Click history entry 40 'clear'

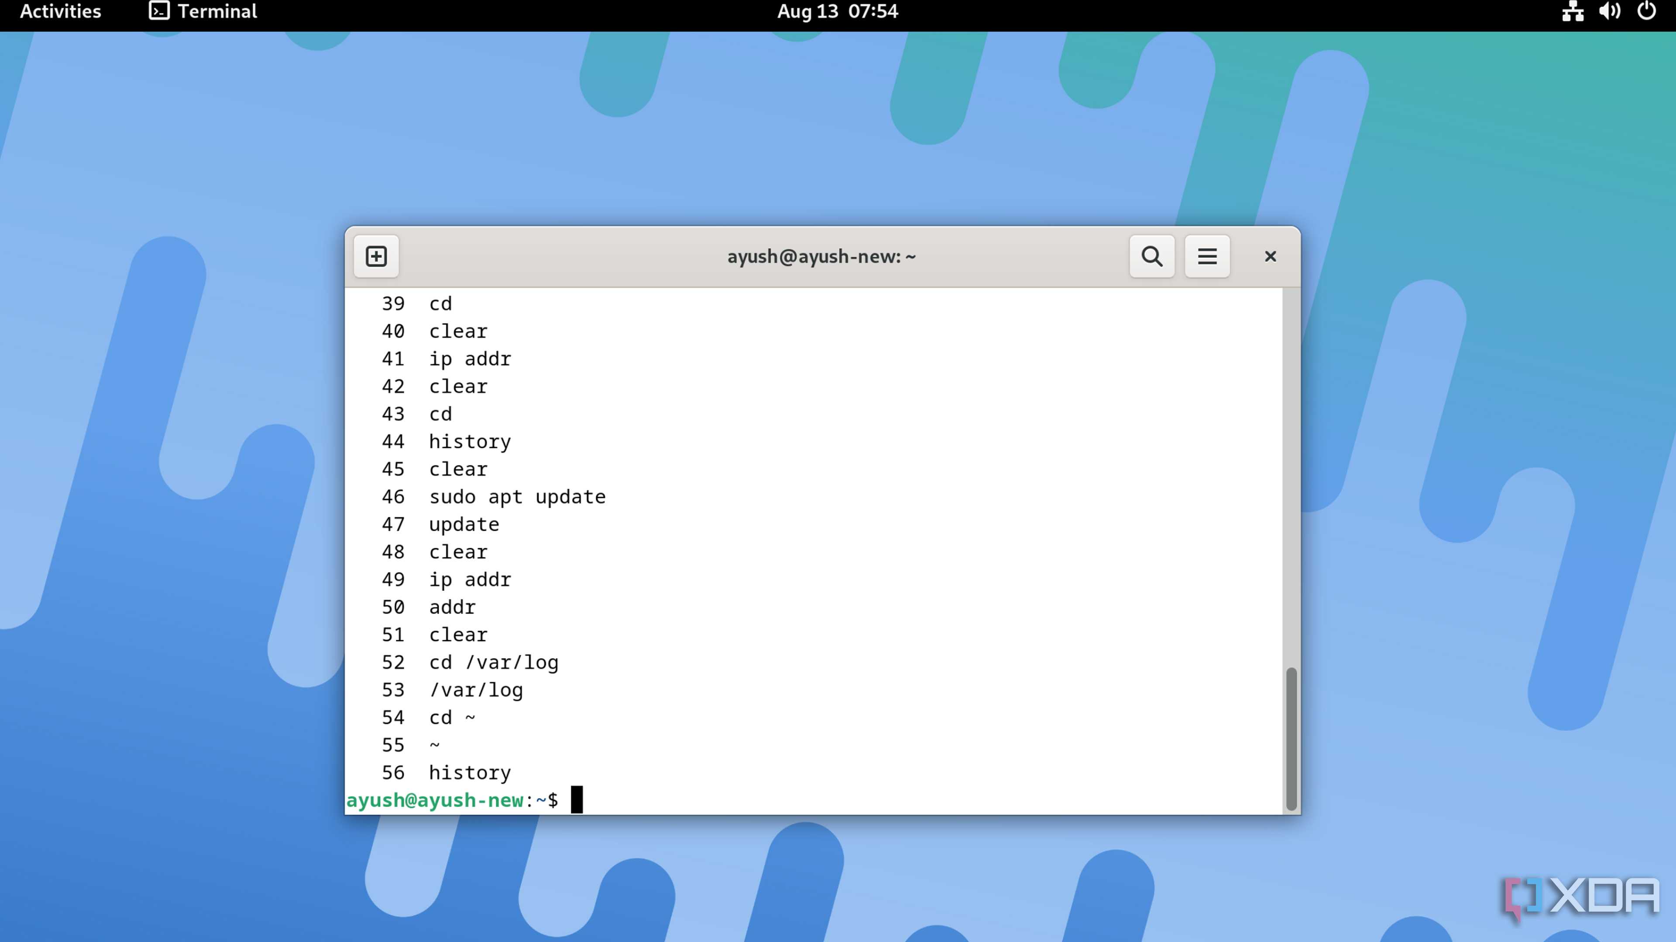click(x=458, y=331)
